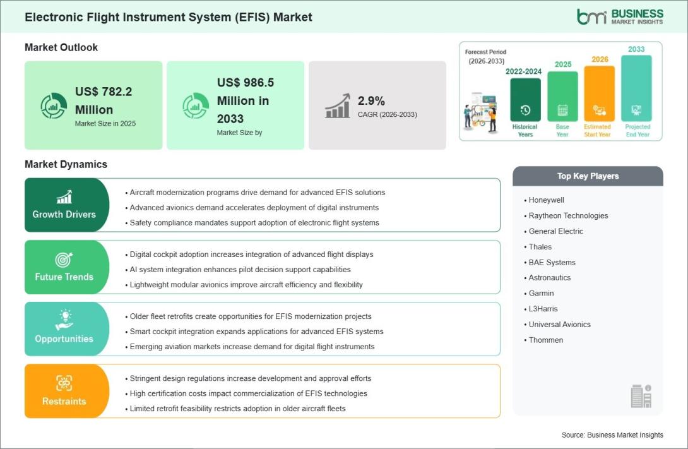Click the orange 2026 Estimated Start Year bar
This screenshot has height=449, width=688.
tap(599, 93)
